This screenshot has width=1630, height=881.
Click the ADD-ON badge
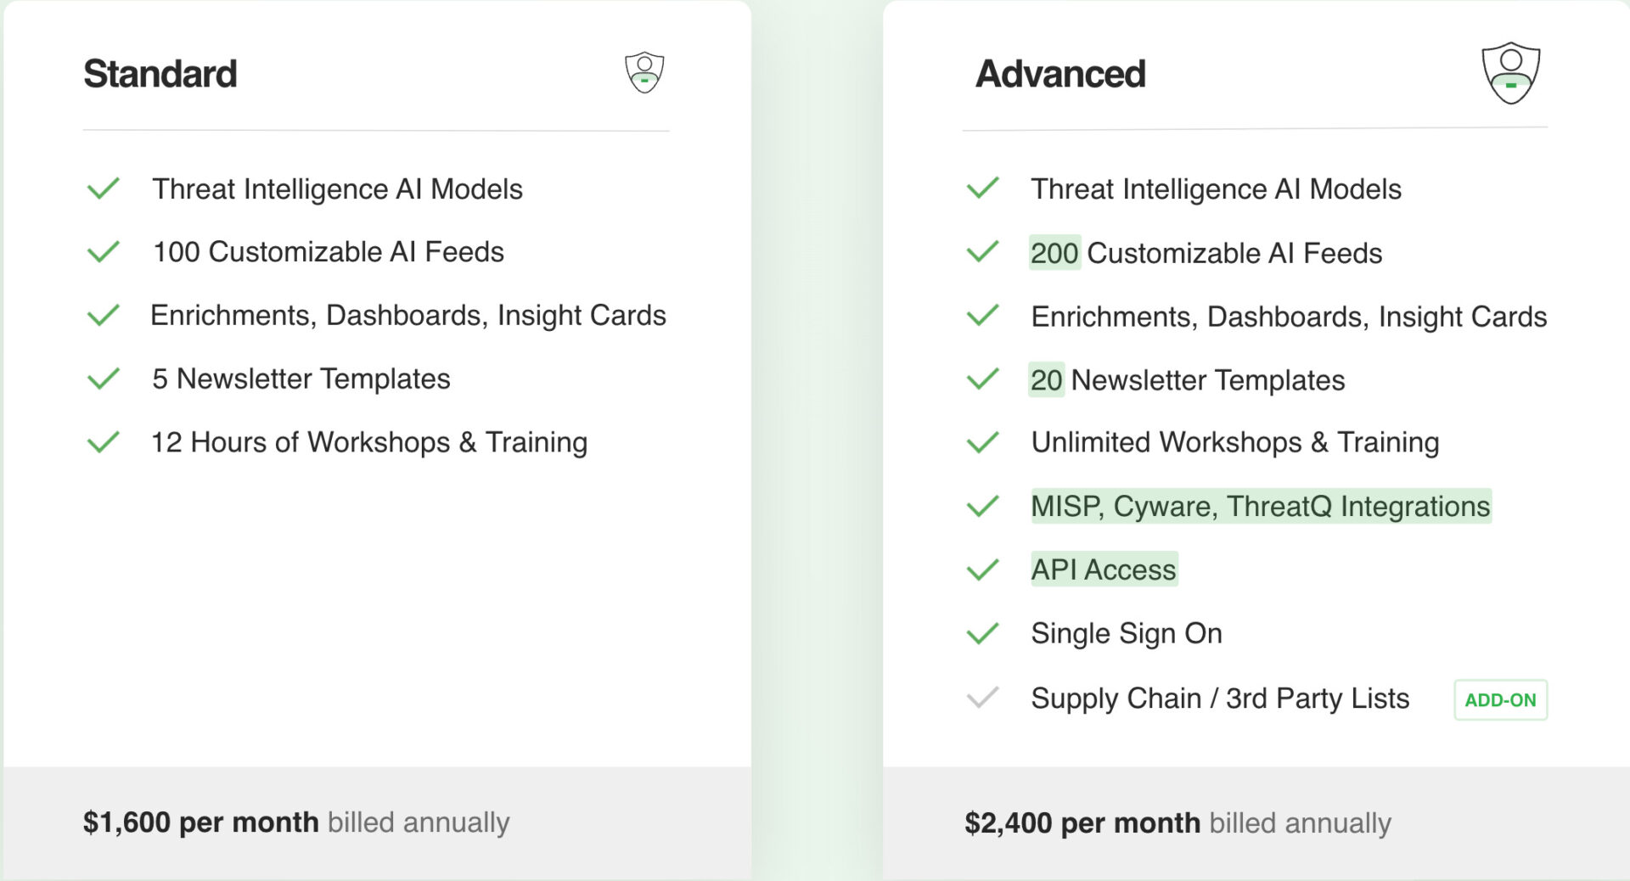(1500, 700)
